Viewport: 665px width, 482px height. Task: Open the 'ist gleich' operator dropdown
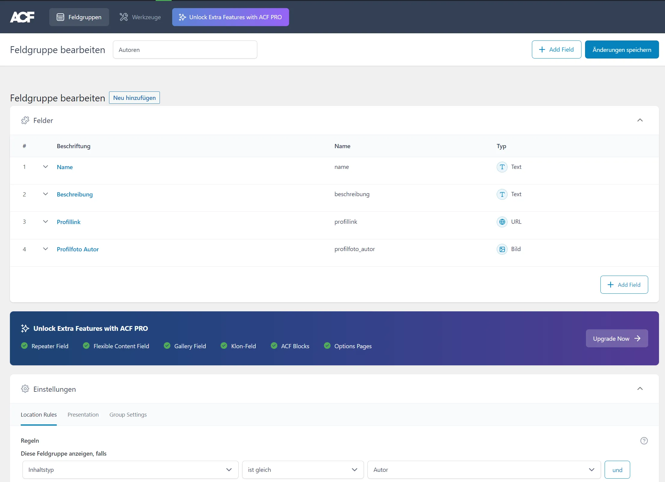point(303,470)
